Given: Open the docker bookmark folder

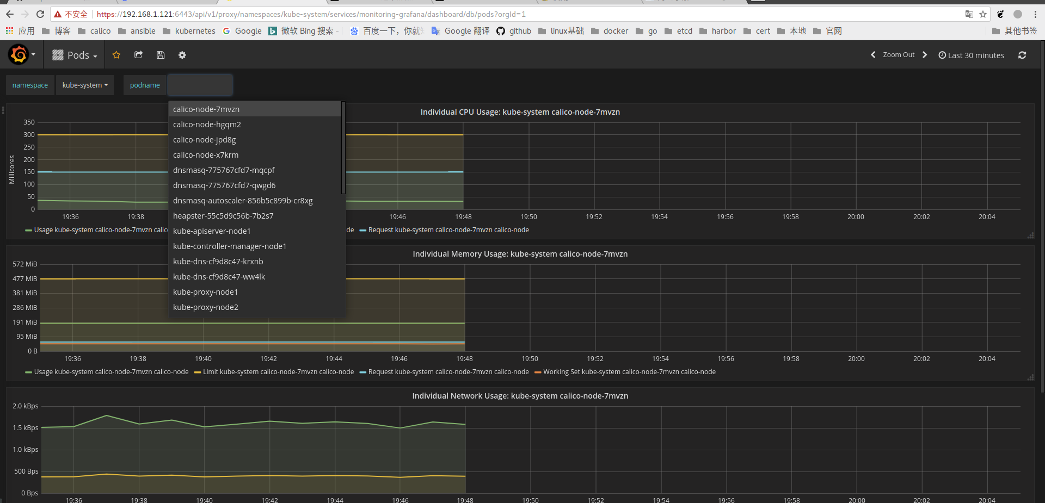Looking at the screenshot, I should tap(610, 30).
